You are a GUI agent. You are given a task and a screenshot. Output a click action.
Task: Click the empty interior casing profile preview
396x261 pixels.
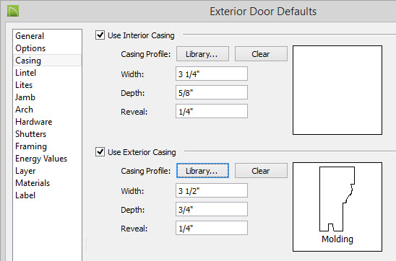tap(337, 90)
